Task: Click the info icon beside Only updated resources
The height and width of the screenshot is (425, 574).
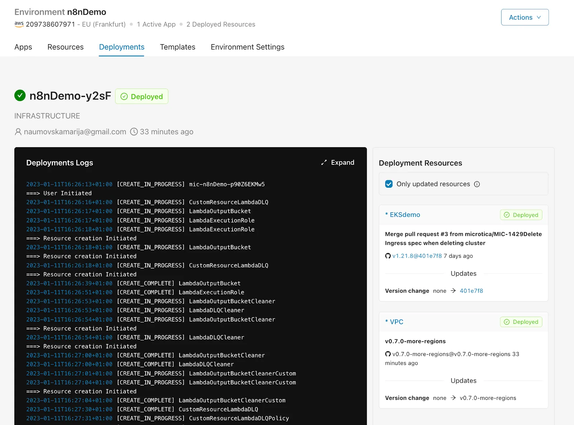Action: tap(477, 184)
